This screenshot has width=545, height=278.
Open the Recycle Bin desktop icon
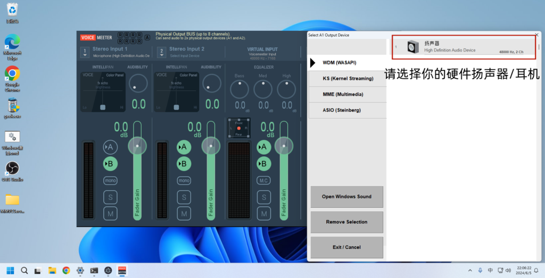[x=12, y=13]
